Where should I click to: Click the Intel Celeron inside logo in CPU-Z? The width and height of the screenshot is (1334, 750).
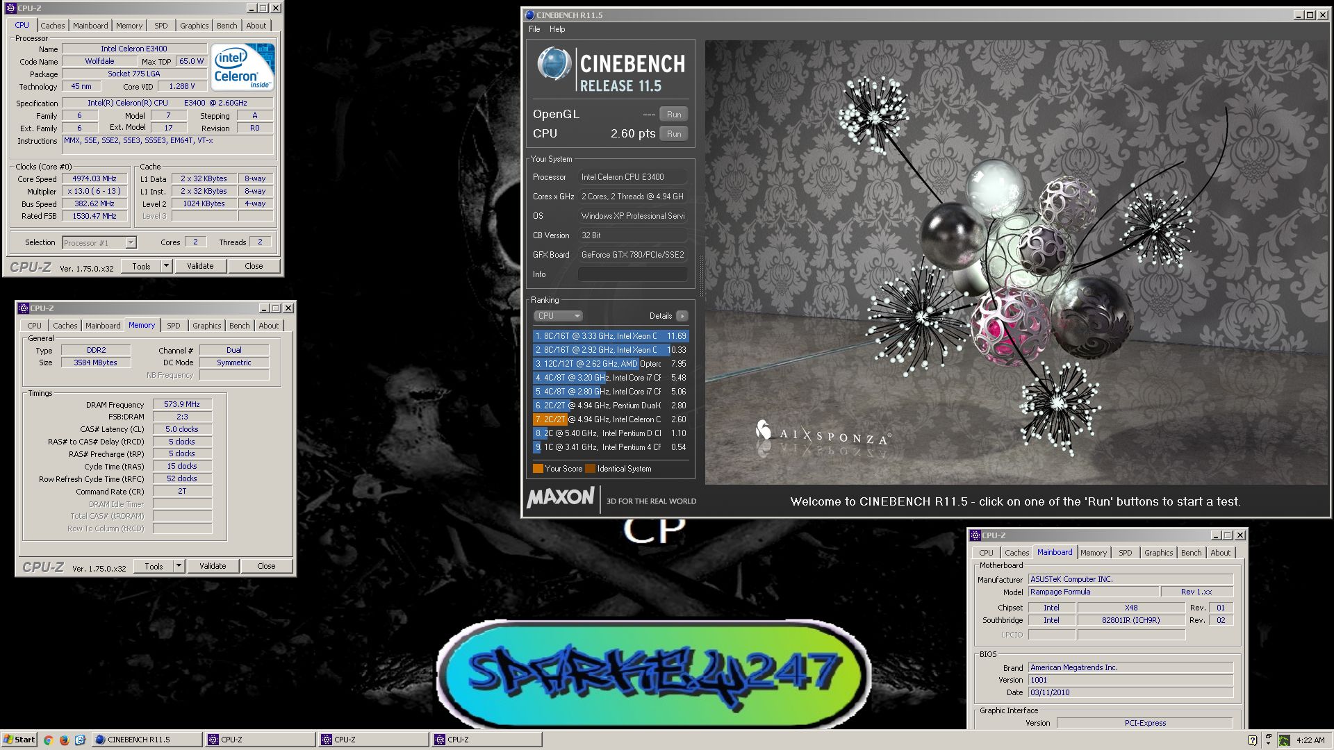pos(242,67)
